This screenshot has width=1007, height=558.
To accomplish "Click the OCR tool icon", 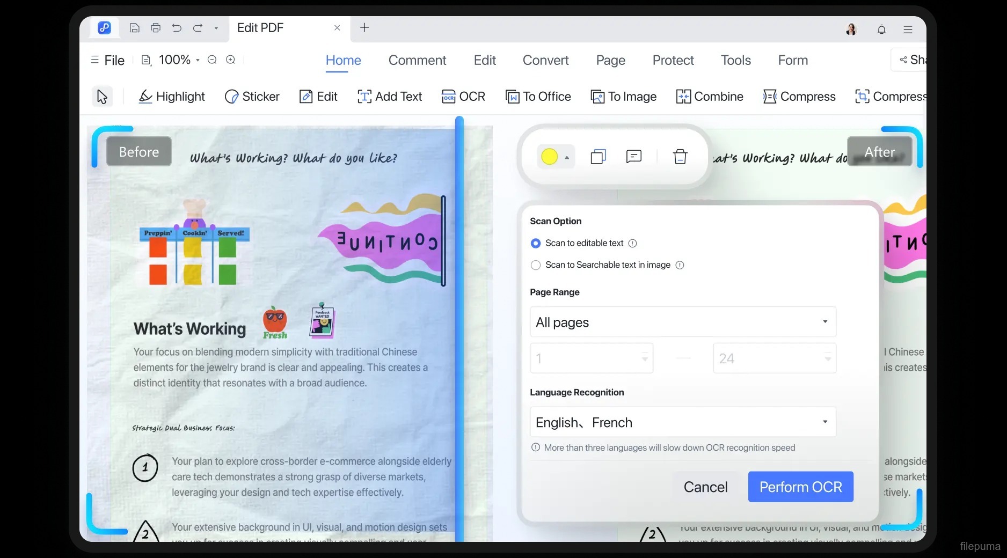I will (449, 97).
